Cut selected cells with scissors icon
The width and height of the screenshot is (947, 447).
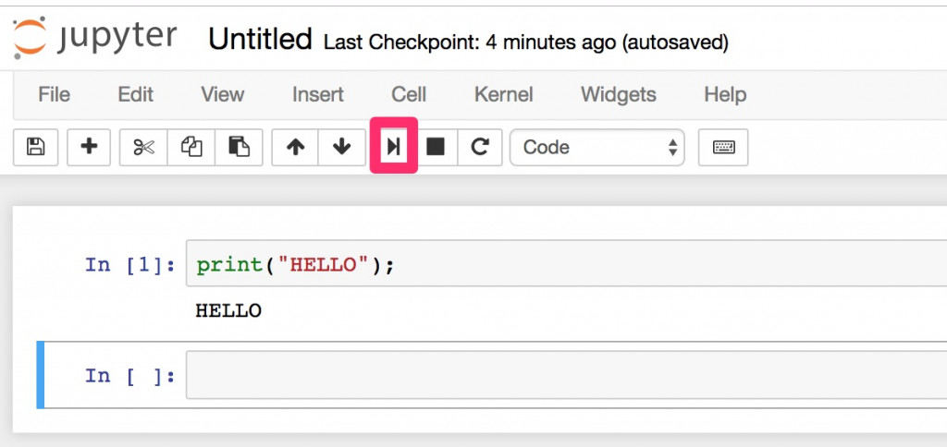(143, 147)
